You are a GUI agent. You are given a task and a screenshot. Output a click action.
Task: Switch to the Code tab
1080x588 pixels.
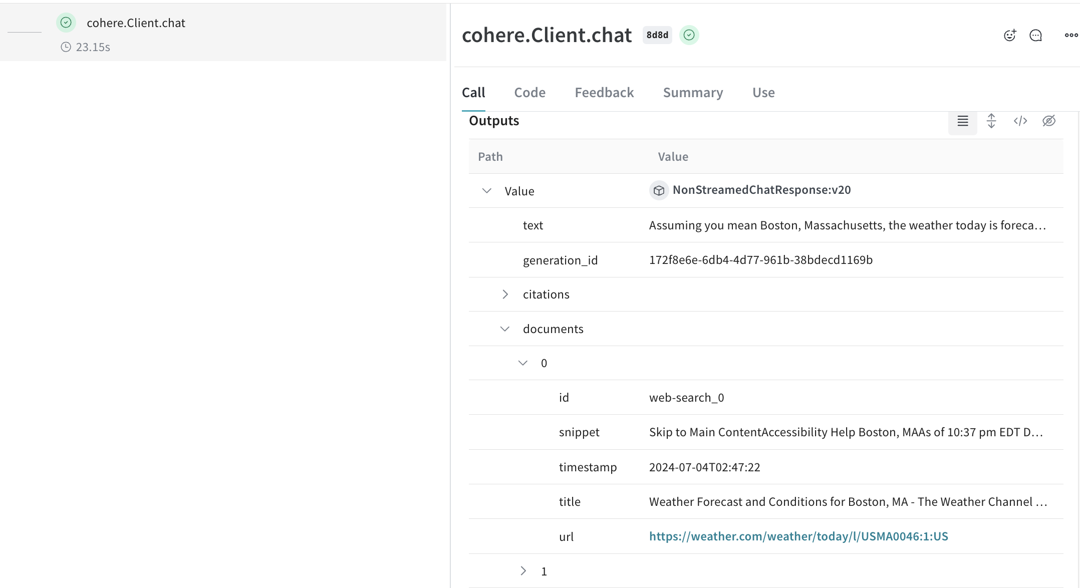[x=529, y=93]
